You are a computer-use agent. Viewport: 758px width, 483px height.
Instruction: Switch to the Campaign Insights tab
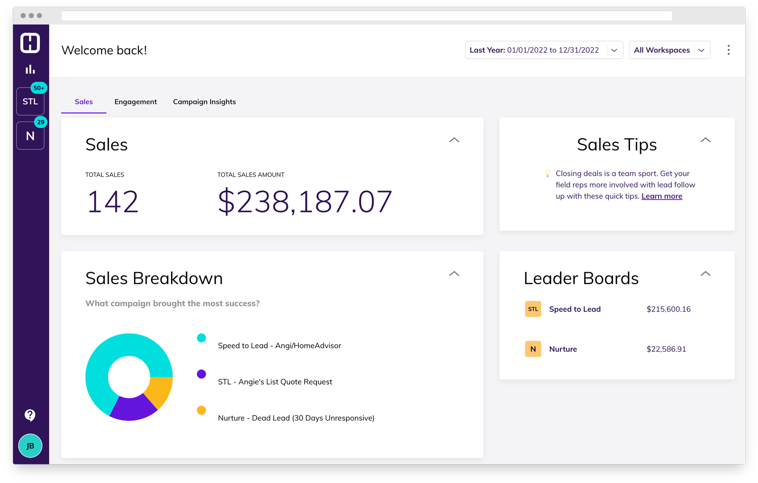(x=204, y=102)
